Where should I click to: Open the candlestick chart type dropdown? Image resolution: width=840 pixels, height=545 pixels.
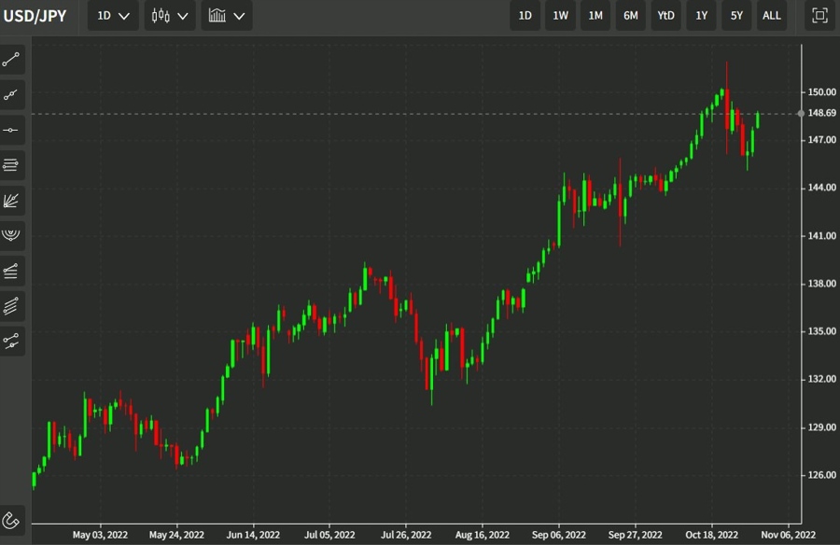pyautogui.click(x=170, y=16)
